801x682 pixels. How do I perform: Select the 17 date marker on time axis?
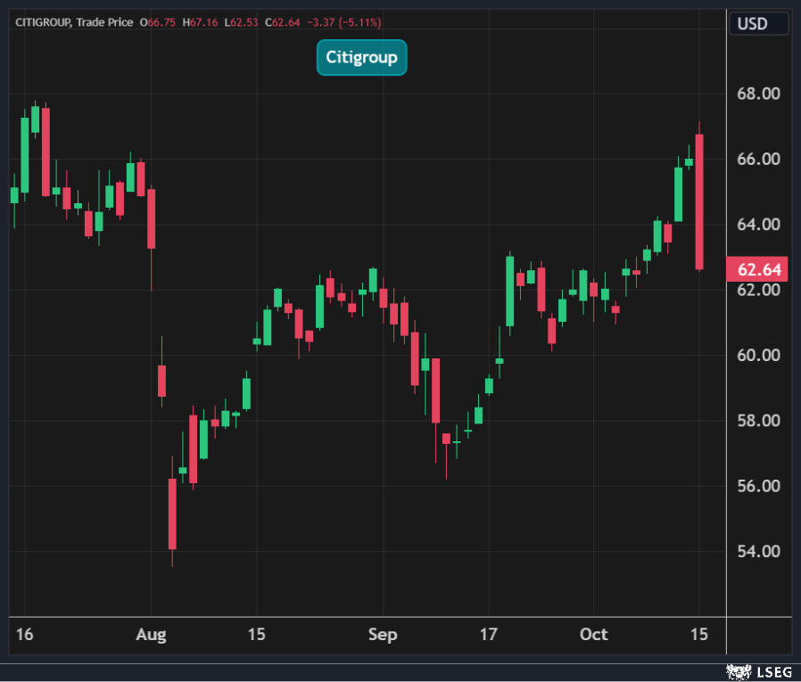pyautogui.click(x=488, y=635)
